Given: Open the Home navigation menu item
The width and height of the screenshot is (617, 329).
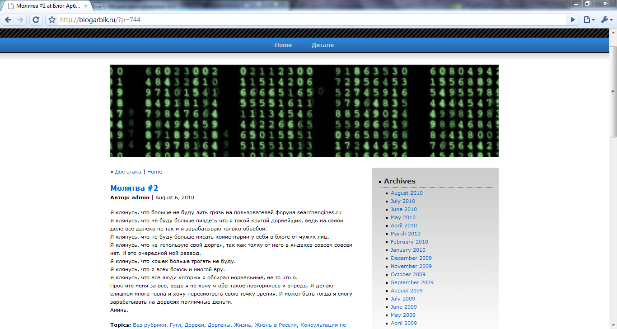Looking at the screenshot, I should click(283, 45).
